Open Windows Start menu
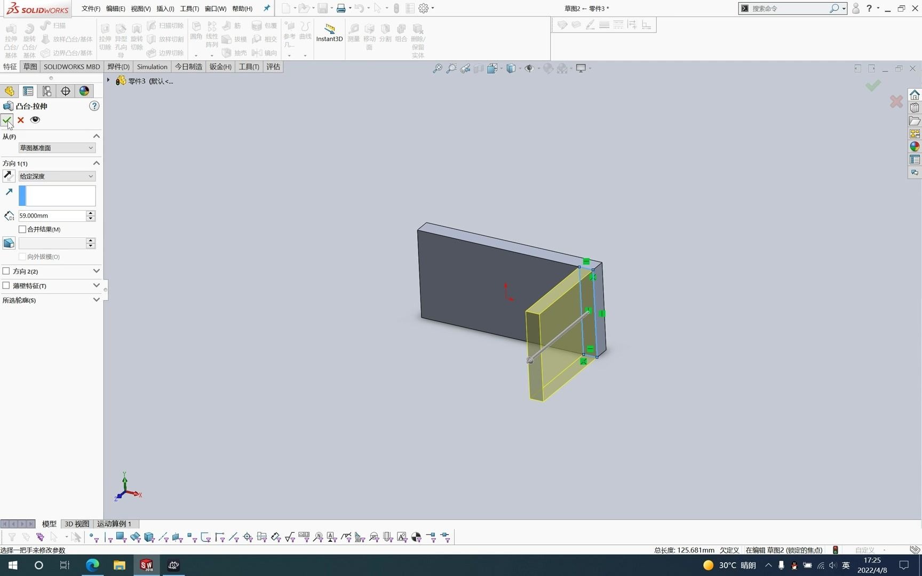 pos(13,565)
